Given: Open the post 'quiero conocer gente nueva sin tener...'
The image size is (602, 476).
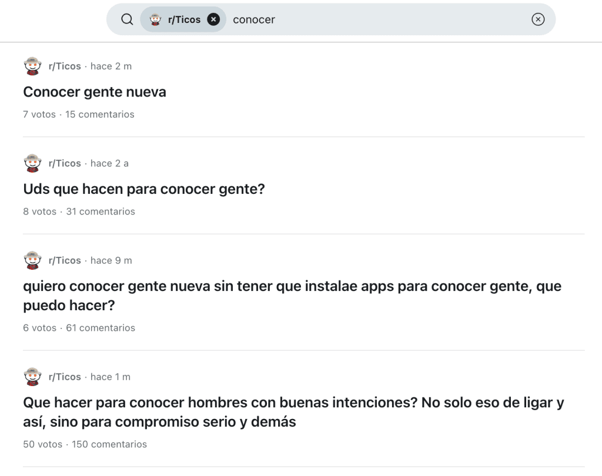Looking at the screenshot, I should coord(292,296).
